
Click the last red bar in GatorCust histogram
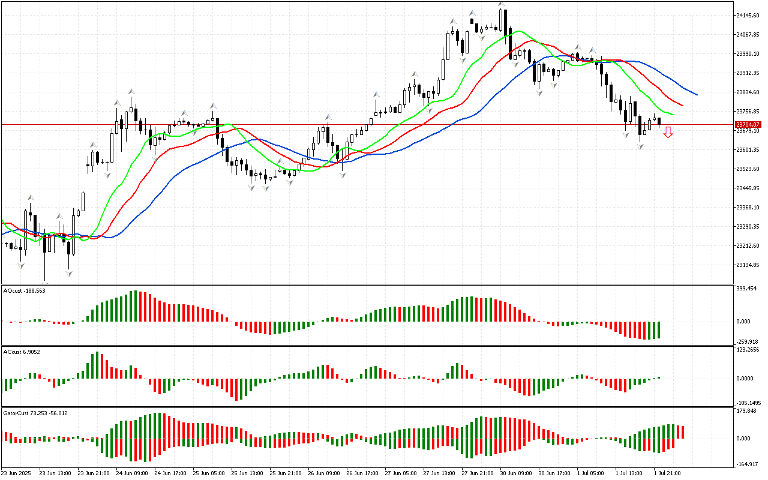click(x=682, y=432)
